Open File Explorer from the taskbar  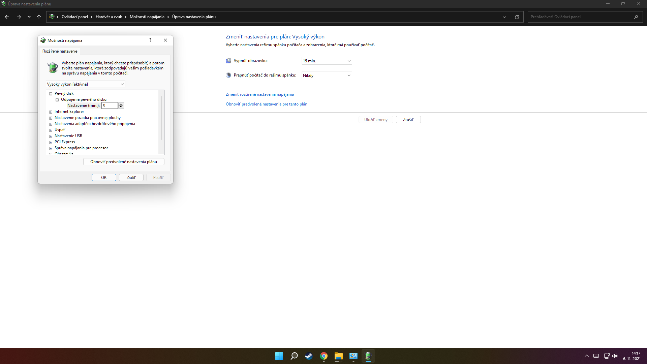pyautogui.click(x=338, y=356)
